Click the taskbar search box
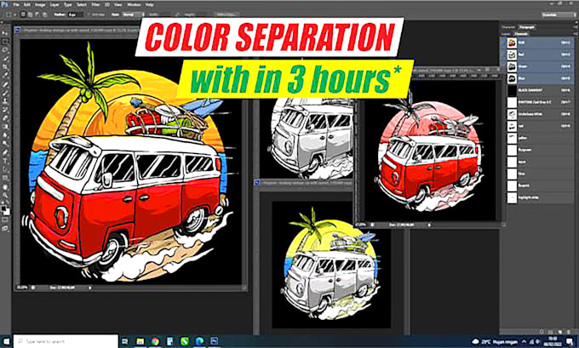Viewport: 579px width, 348px height. pyautogui.click(x=66, y=341)
